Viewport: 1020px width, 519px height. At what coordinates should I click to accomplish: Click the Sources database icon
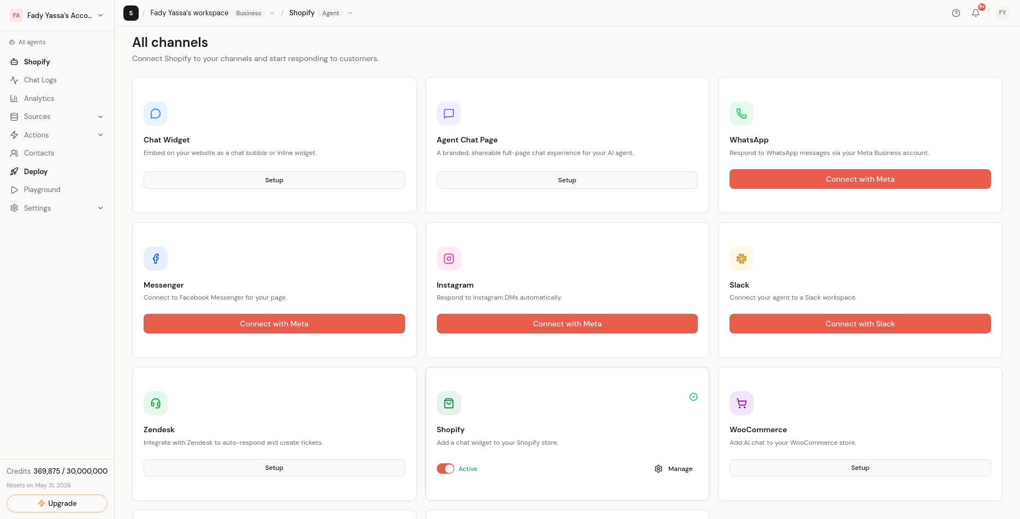pos(14,117)
